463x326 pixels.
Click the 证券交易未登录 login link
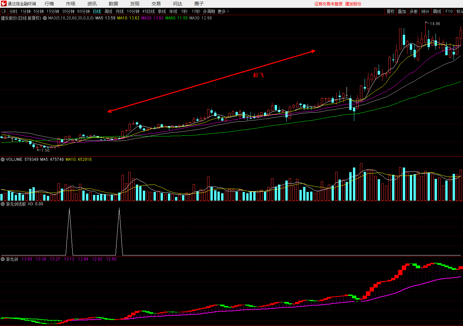click(329, 4)
